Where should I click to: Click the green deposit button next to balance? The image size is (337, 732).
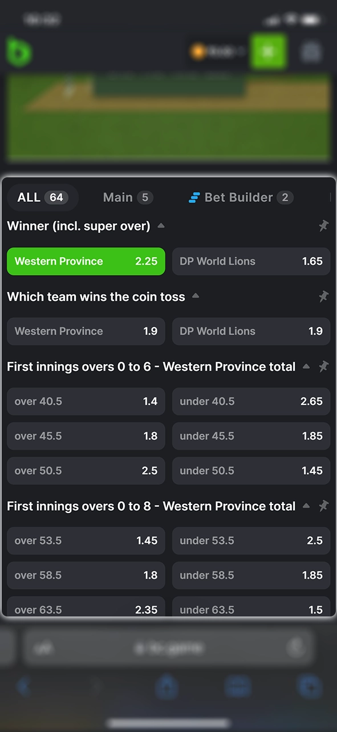click(268, 51)
